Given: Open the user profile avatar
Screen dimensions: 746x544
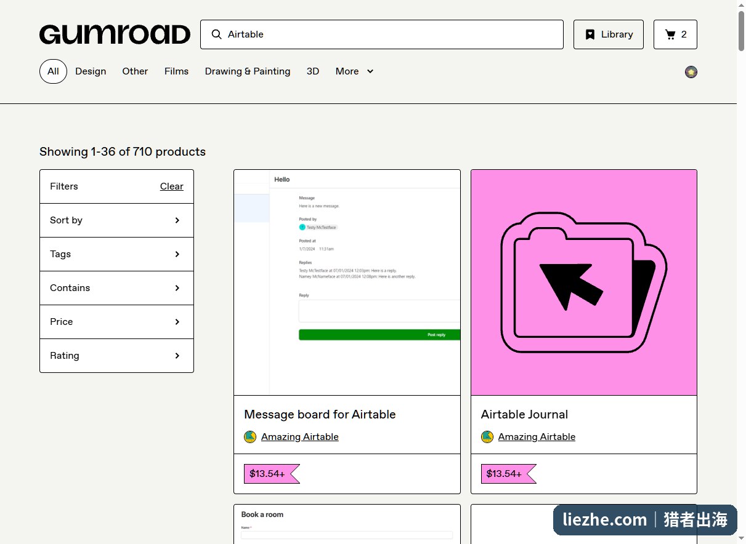Looking at the screenshot, I should 691,72.
